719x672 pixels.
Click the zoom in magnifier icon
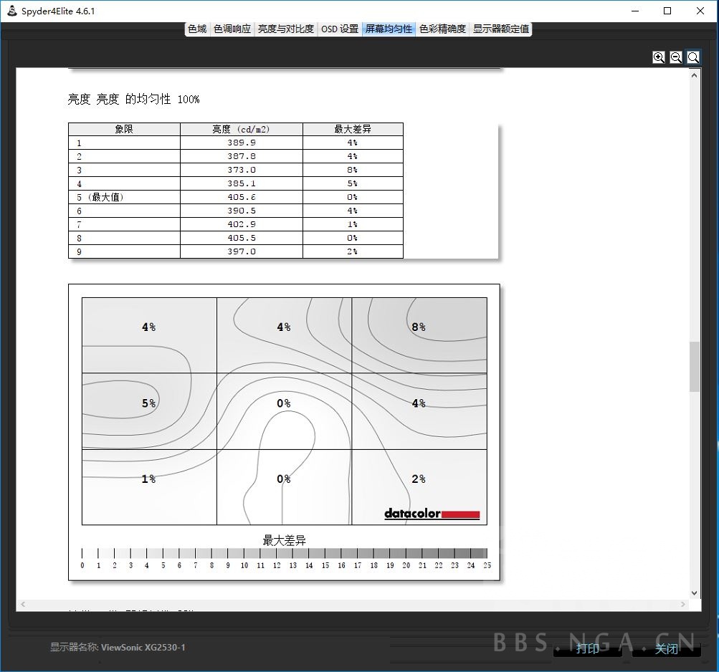click(659, 57)
